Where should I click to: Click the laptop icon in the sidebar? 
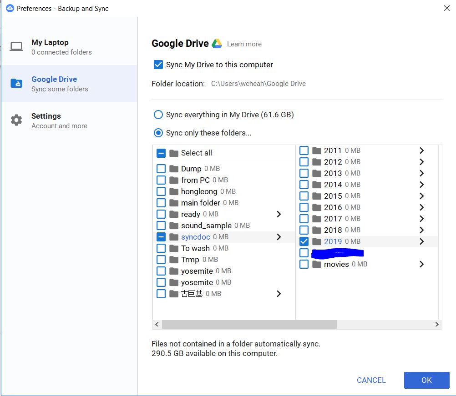pyautogui.click(x=16, y=46)
